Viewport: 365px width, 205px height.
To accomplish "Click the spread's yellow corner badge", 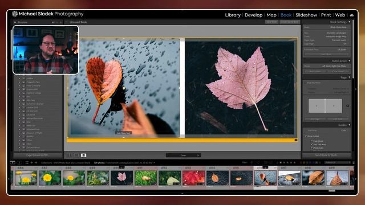I will 296,140.
